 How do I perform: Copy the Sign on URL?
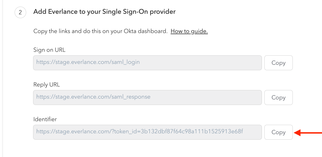(x=278, y=63)
